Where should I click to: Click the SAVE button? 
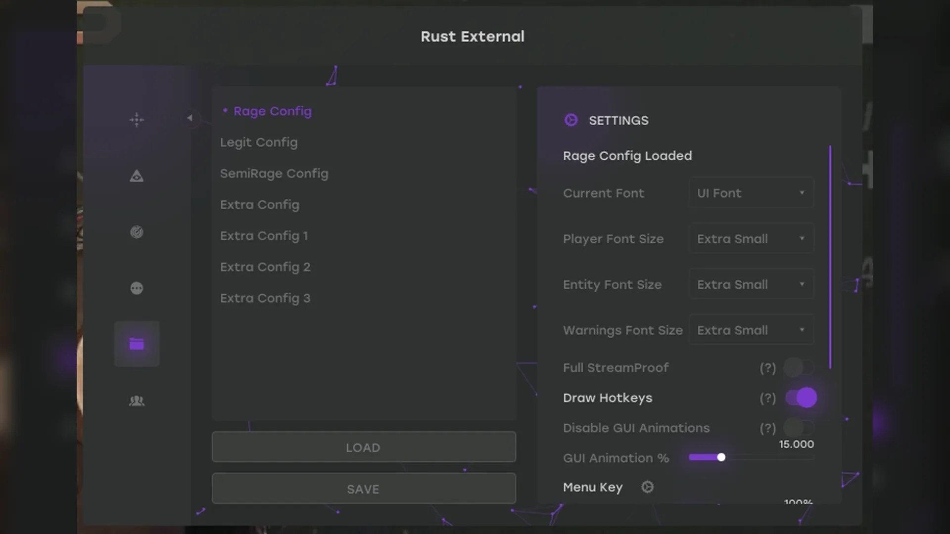pos(364,489)
